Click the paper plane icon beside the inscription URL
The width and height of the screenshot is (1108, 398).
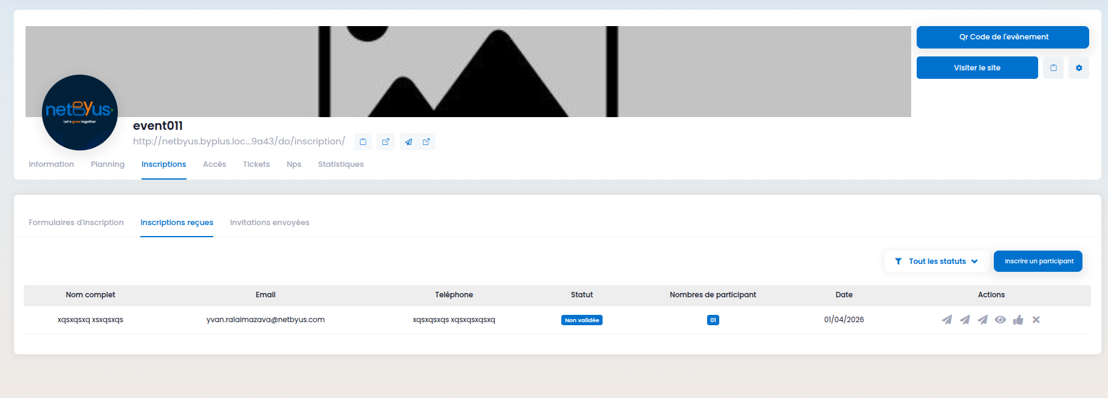click(408, 142)
